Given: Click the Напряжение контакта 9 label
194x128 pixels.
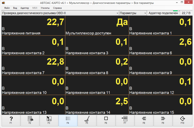Looking at the screenshot, I should coord(150,73).
